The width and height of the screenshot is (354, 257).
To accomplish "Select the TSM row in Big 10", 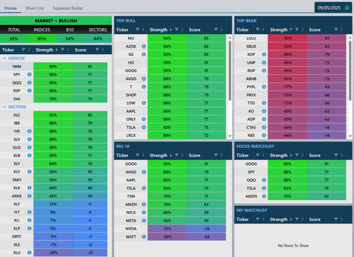I will pyautogui.click(x=170, y=196).
